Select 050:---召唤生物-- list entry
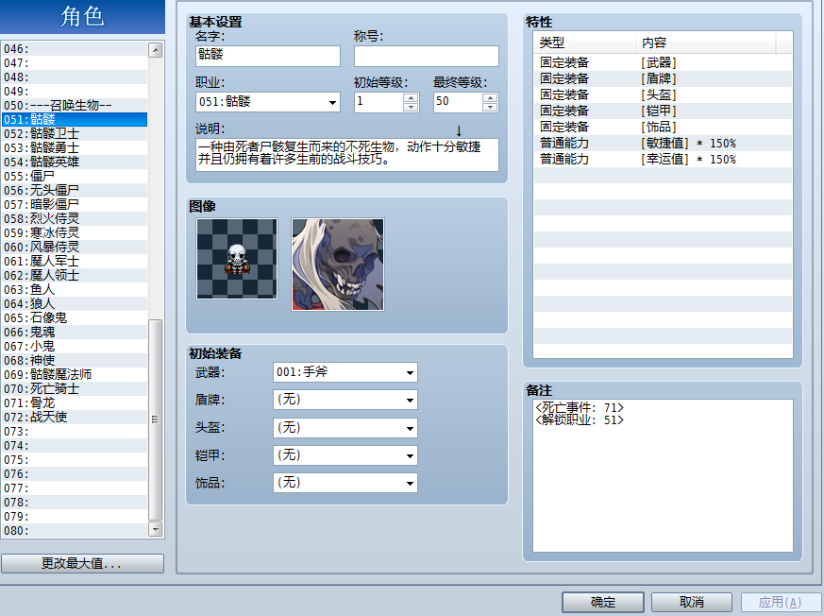Viewport: 824px width, 616px height. click(75, 105)
